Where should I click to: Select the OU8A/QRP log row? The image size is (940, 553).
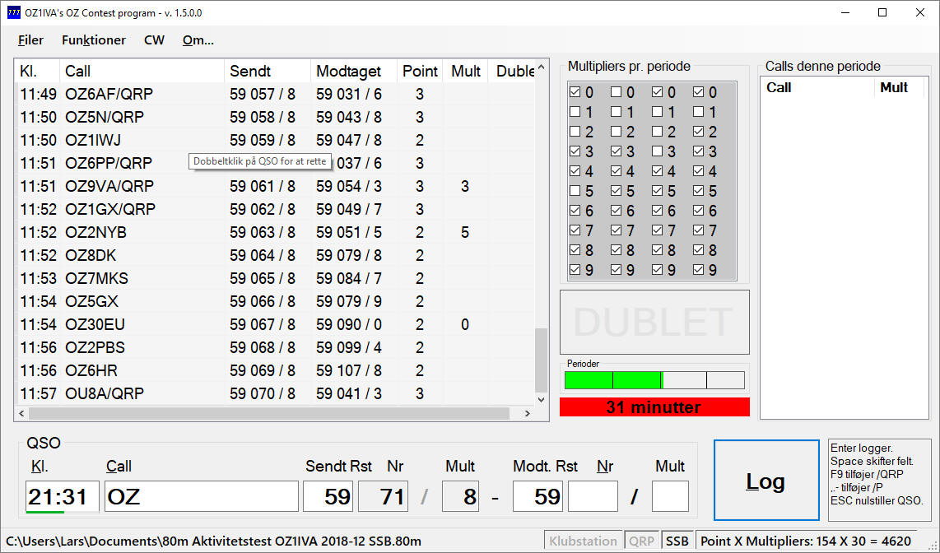[275, 393]
